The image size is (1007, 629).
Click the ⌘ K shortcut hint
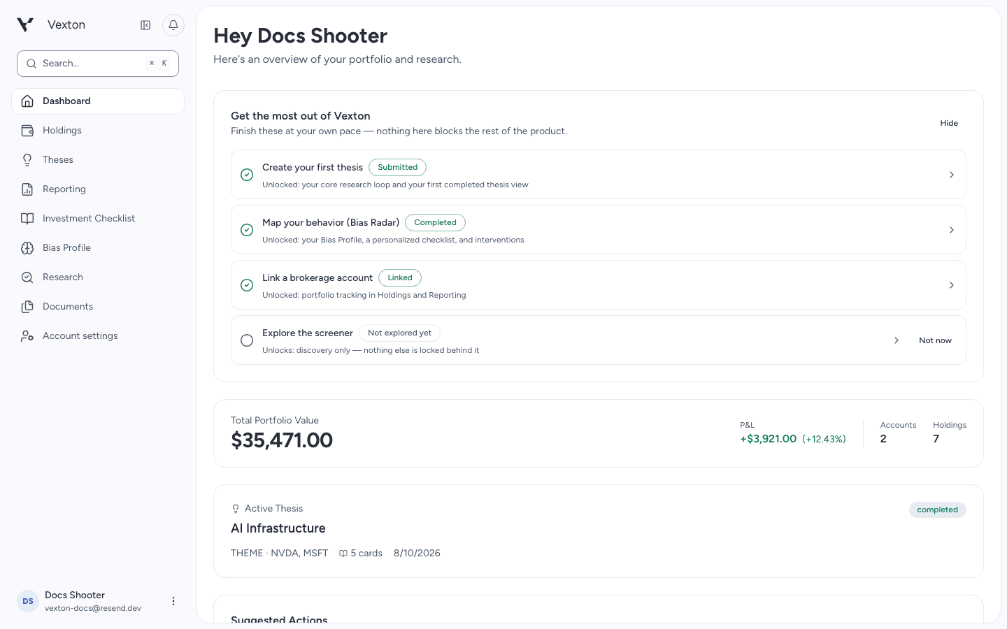158,64
